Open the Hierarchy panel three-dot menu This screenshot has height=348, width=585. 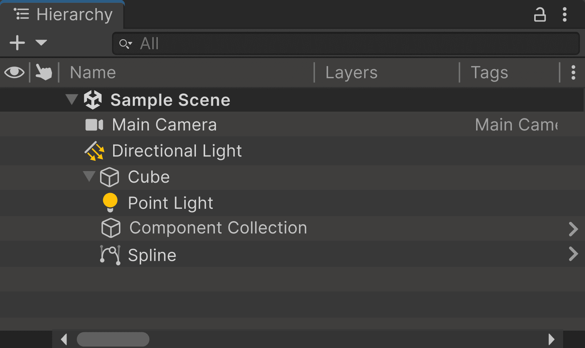[x=564, y=15]
